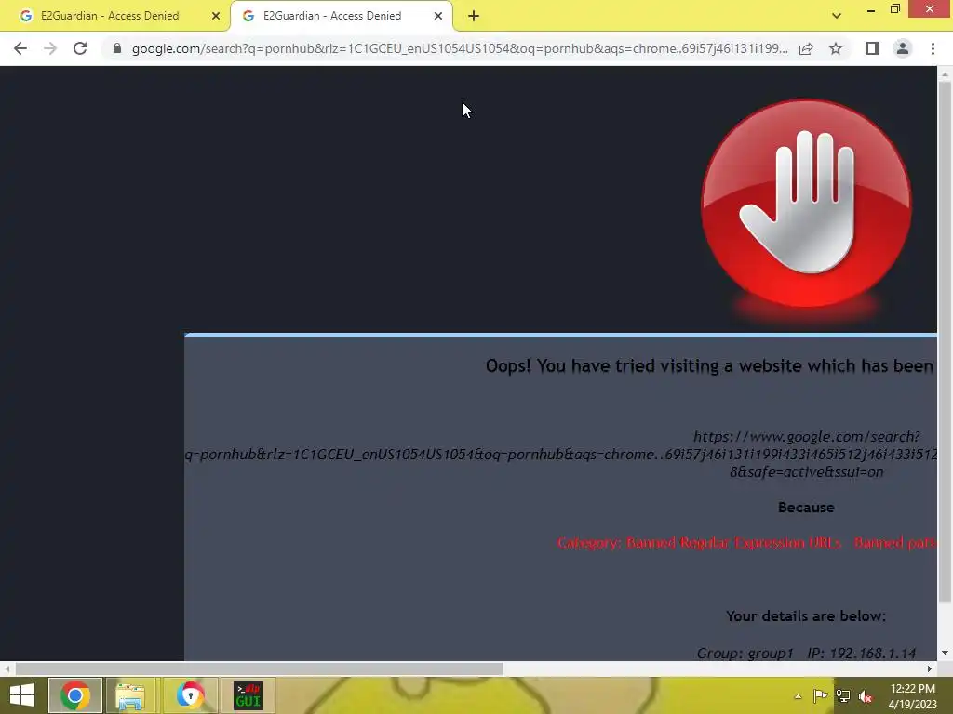The width and height of the screenshot is (953, 714).
Task: Open the network status tray icon
Action: click(843, 696)
